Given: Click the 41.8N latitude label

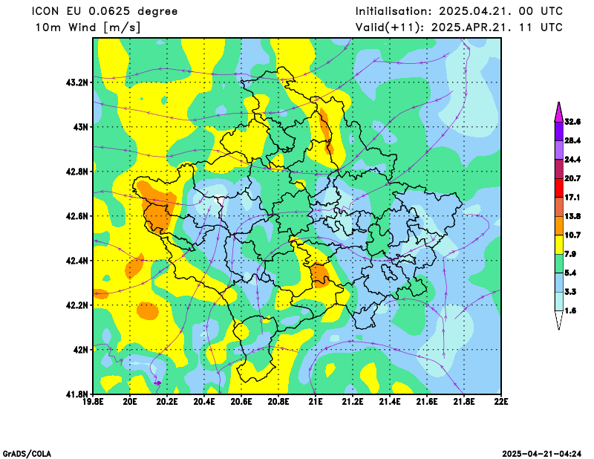Looking at the screenshot, I should [77, 394].
